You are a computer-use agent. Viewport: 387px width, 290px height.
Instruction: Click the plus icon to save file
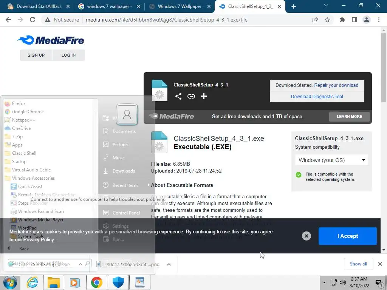click(x=204, y=96)
